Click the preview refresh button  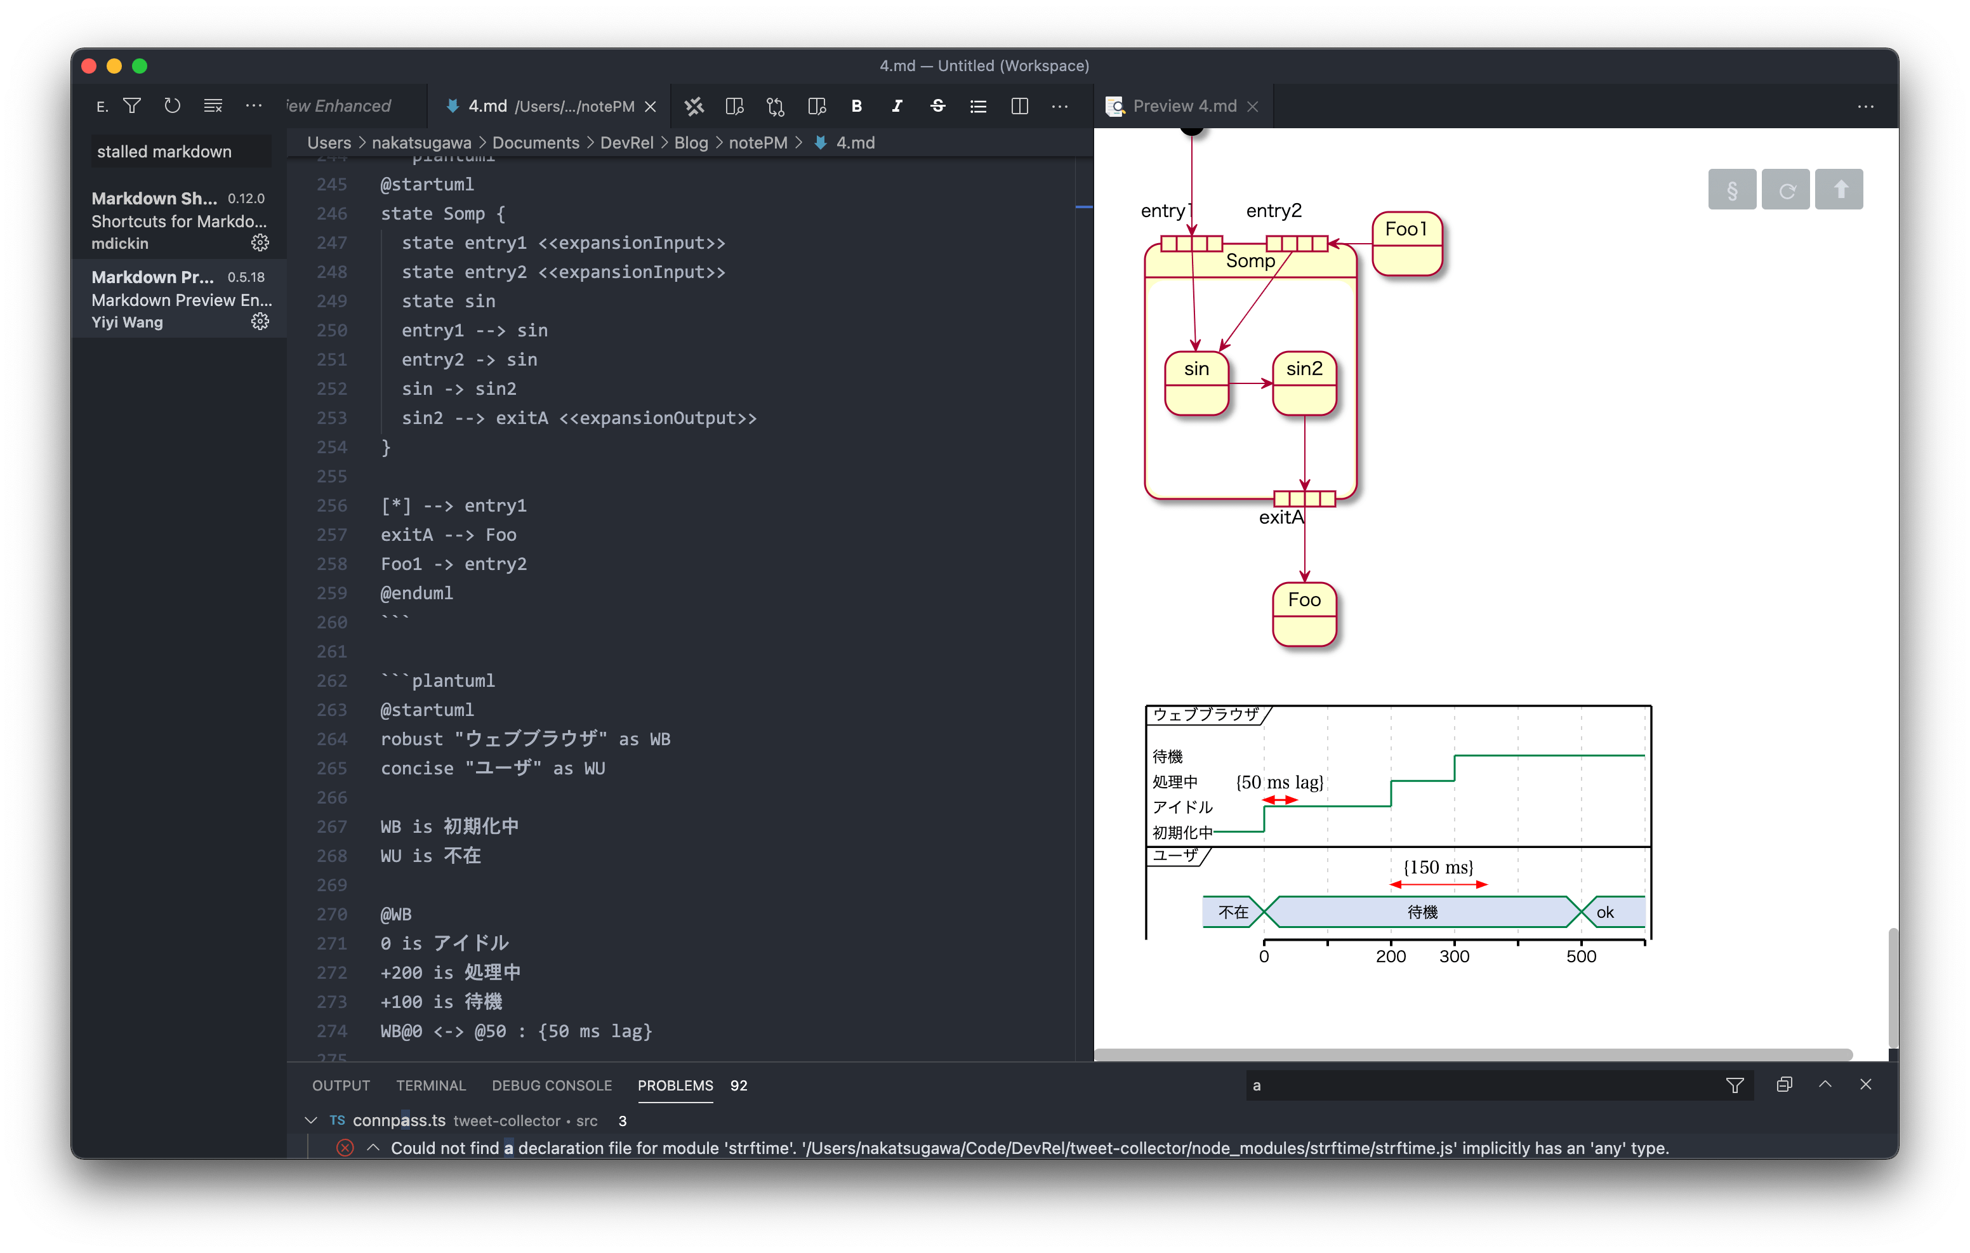pos(1785,190)
